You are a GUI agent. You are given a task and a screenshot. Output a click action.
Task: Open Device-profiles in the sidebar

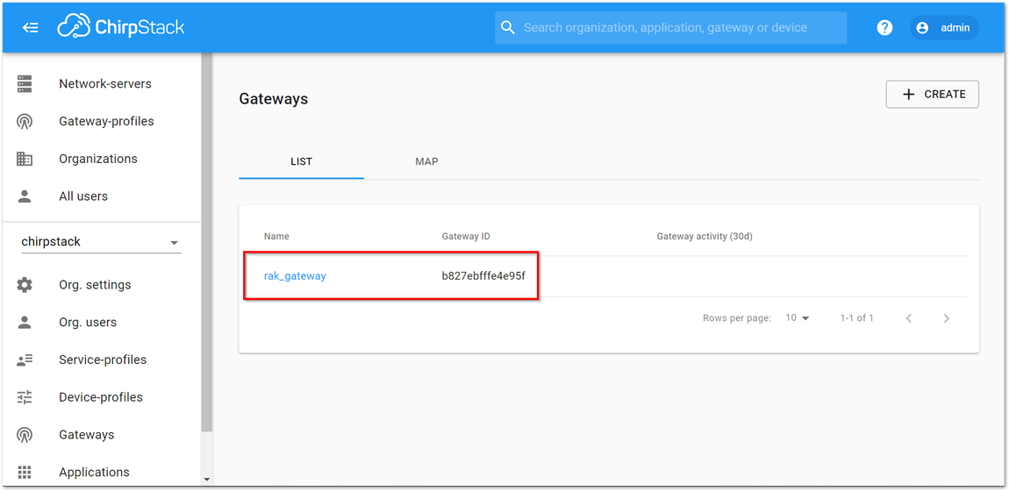pyautogui.click(x=102, y=397)
